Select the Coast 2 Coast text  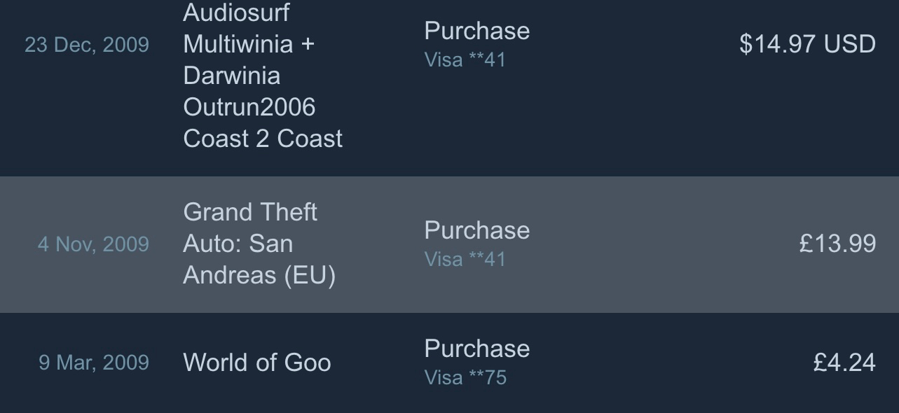(x=263, y=139)
